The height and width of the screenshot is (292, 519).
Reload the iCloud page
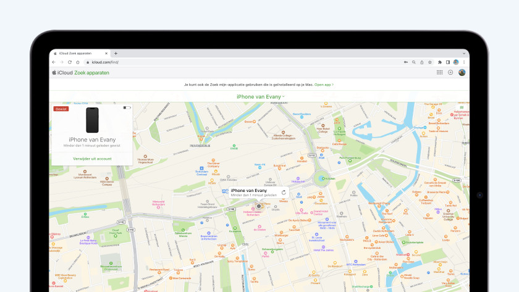(x=70, y=62)
